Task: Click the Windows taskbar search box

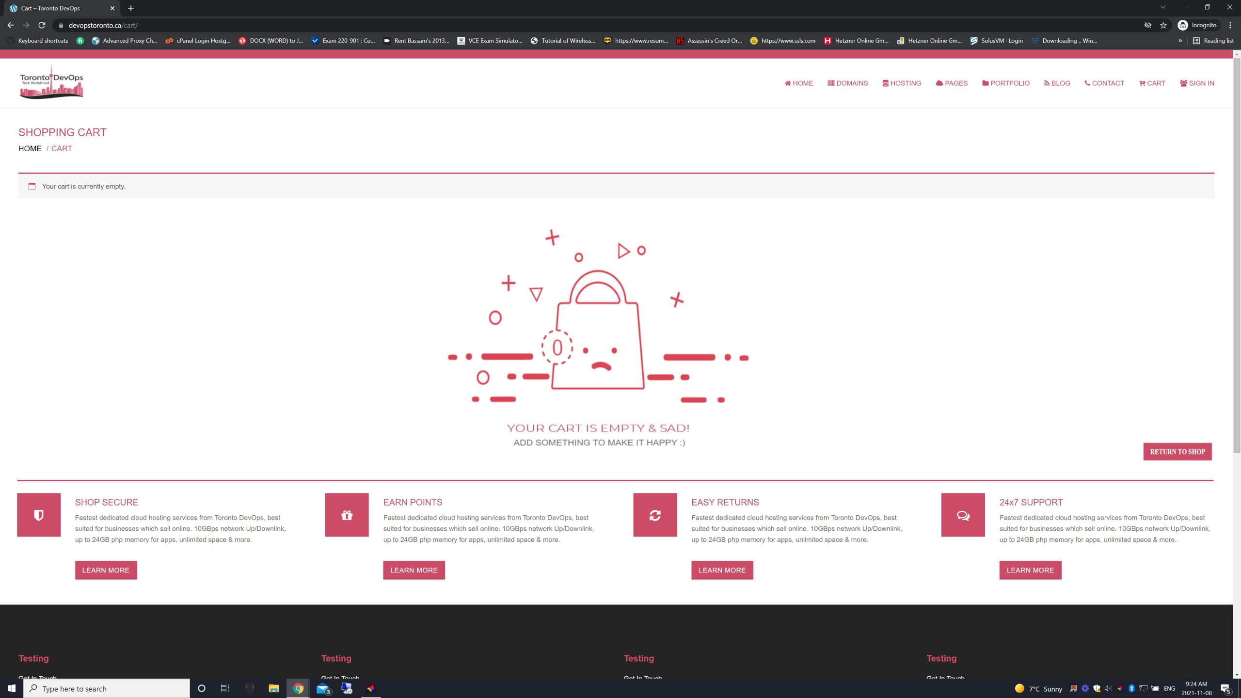Action: tap(107, 689)
